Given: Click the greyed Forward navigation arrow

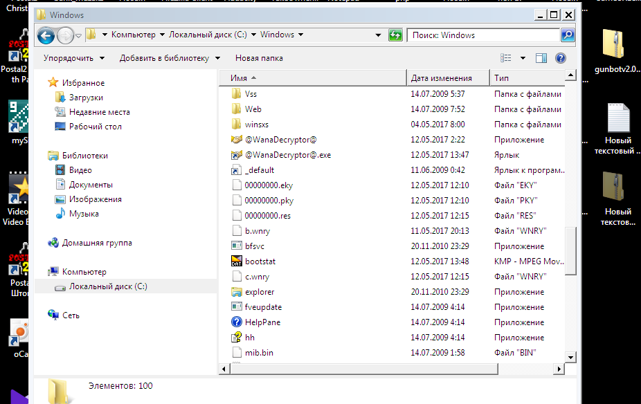Looking at the screenshot, I should click(65, 35).
